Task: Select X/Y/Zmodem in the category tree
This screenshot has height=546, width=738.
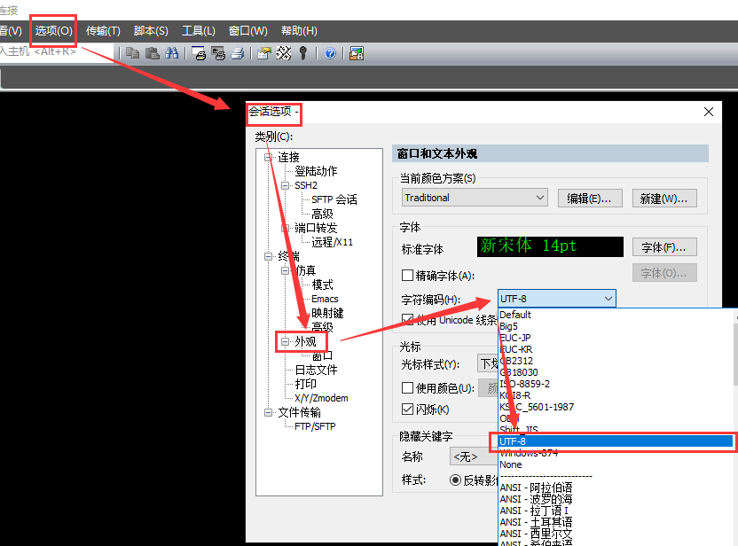Action: 321,398
